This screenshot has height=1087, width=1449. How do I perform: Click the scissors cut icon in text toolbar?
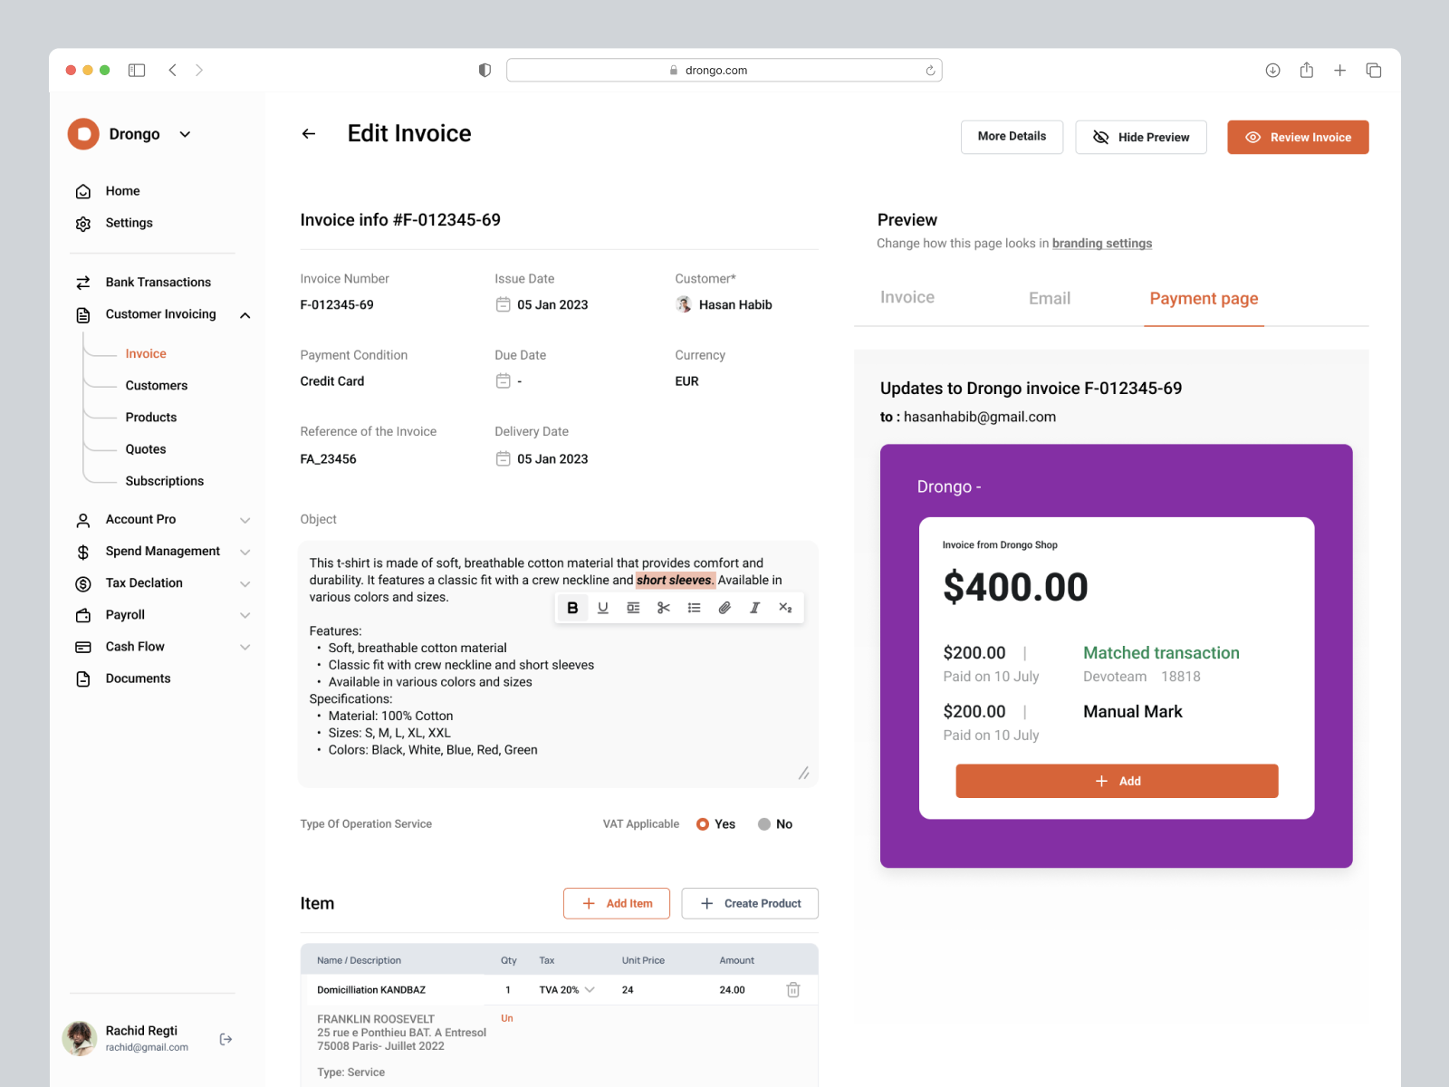[x=663, y=608]
